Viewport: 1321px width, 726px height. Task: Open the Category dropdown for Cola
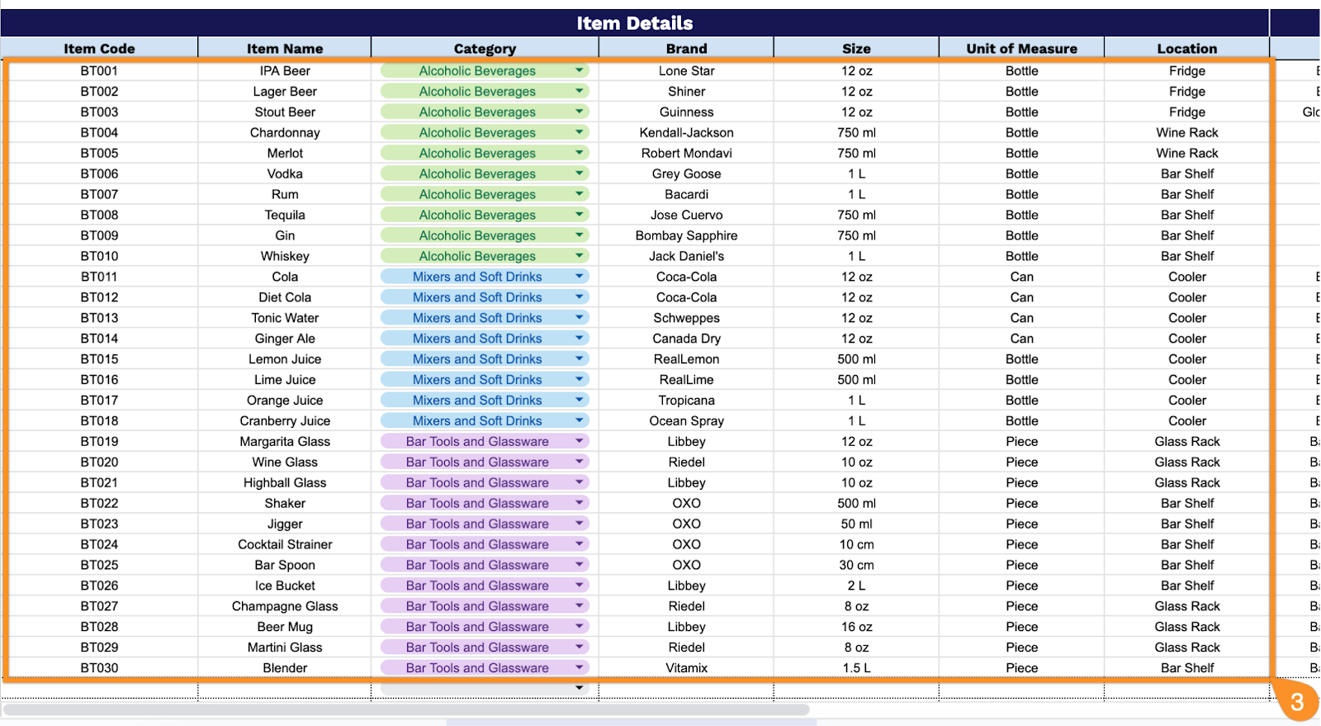coord(580,277)
